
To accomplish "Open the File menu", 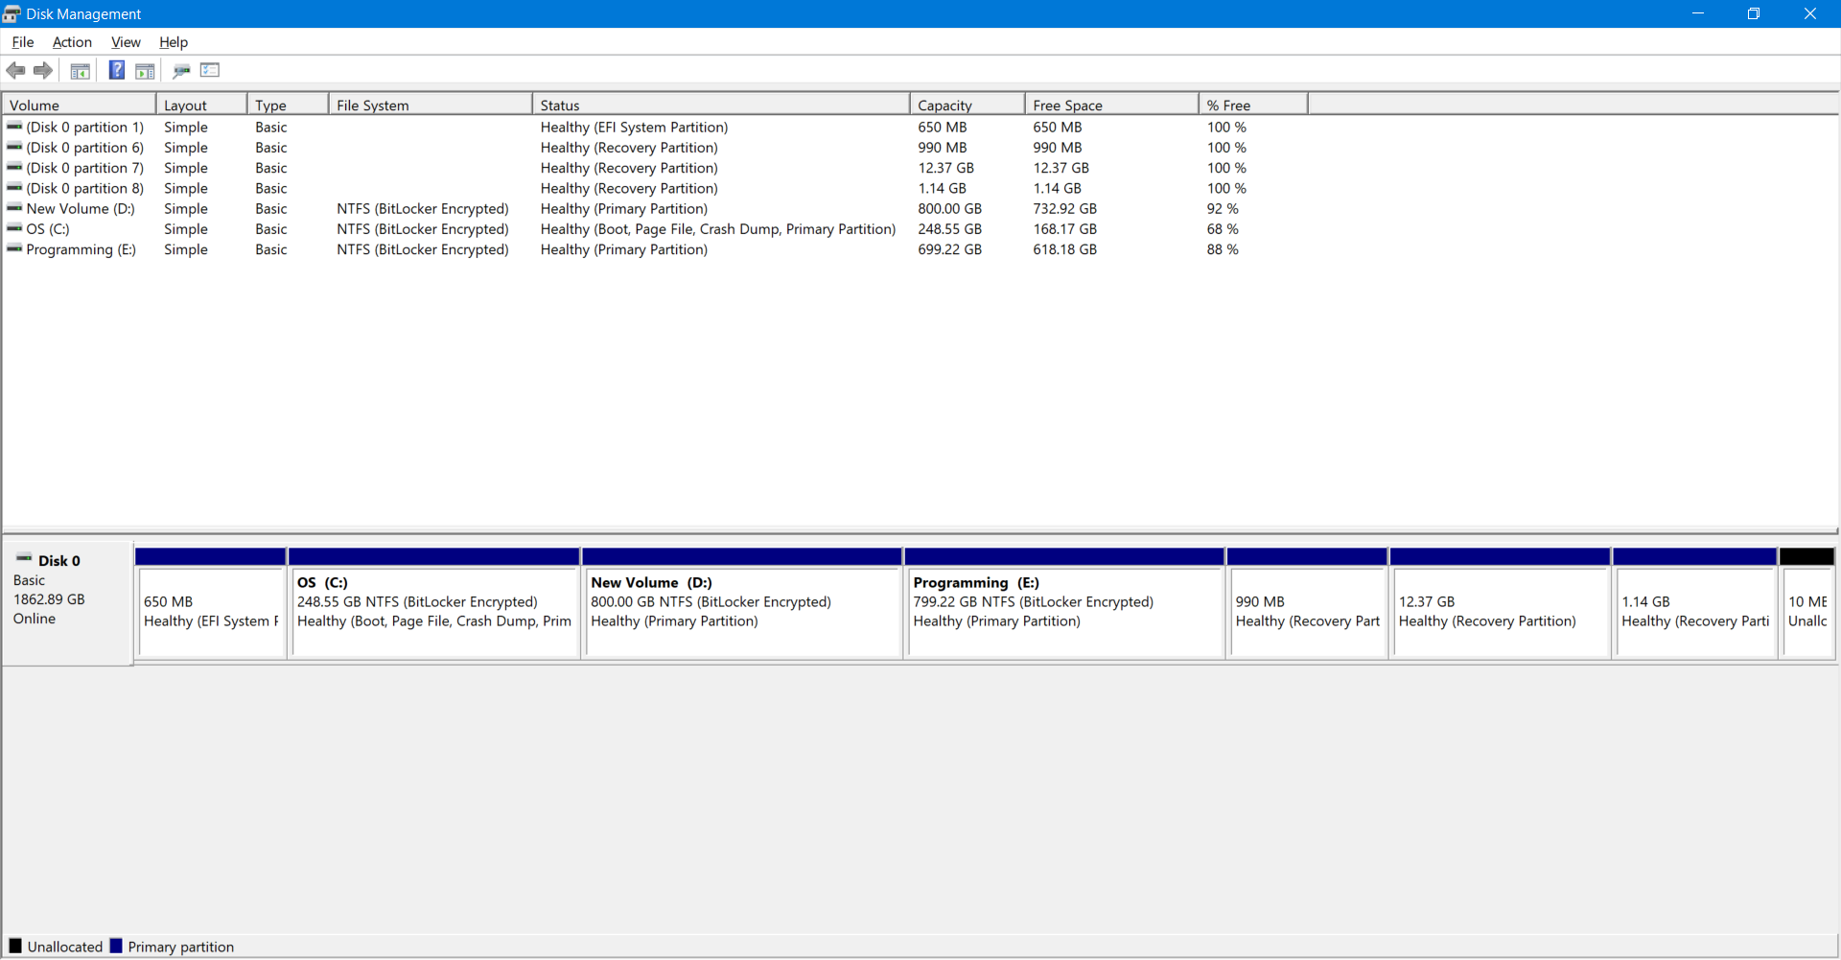I will point(23,42).
